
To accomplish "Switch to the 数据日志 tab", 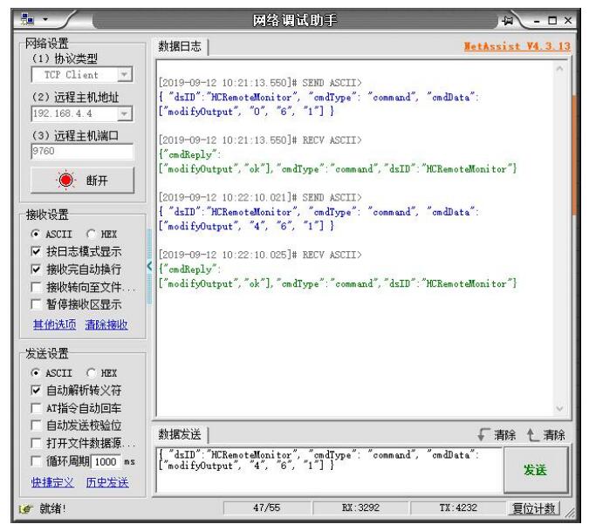I will point(180,46).
